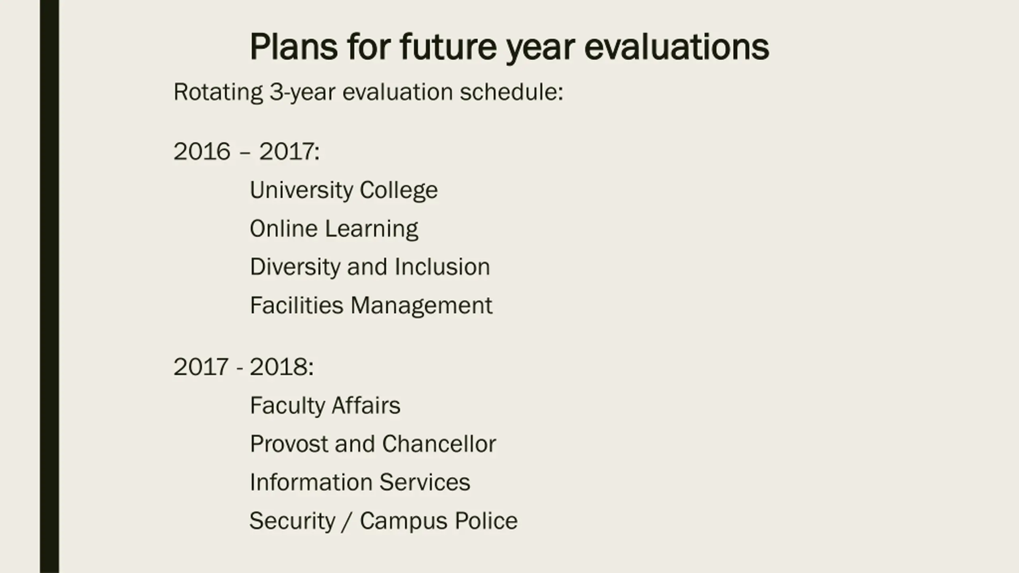Click the word 'Chancellor' in the list
Screen dimensions: 1019x573
(x=439, y=444)
